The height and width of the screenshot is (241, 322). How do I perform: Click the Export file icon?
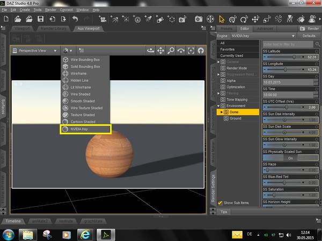[63, 19]
